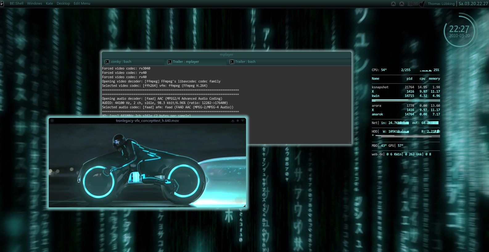Click the amarok process row in conky
The height and width of the screenshot is (252, 489).
click(x=406, y=114)
